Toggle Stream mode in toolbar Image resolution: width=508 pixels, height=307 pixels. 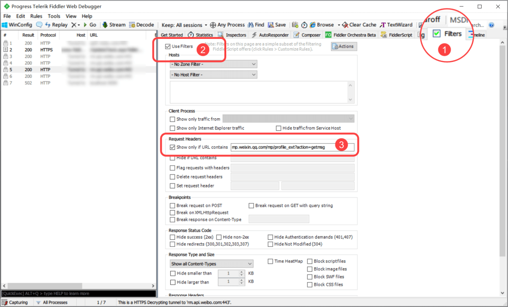pyautogui.click(x=114, y=25)
